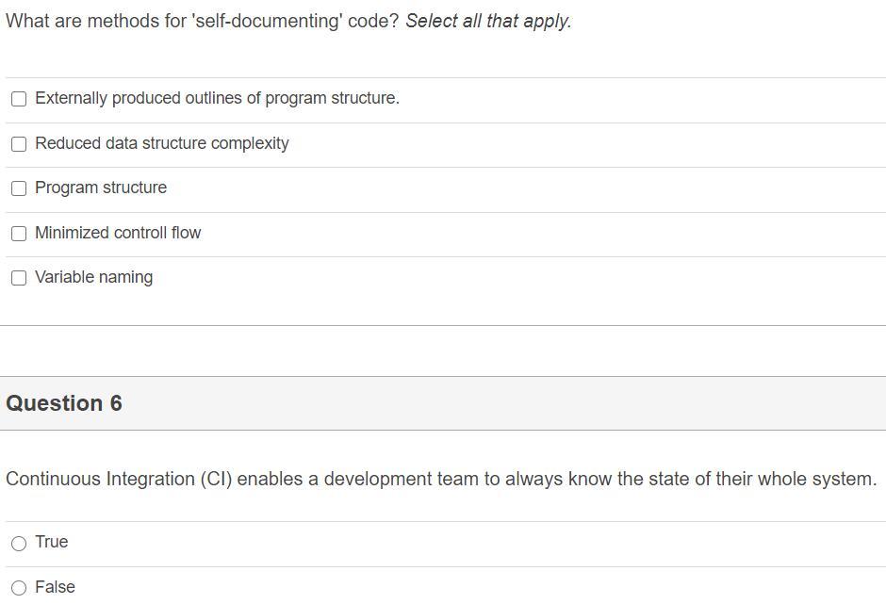
Task: Click the 'Externally produced outlines' label text
Action: pyautogui.click(x=216, y=98)
